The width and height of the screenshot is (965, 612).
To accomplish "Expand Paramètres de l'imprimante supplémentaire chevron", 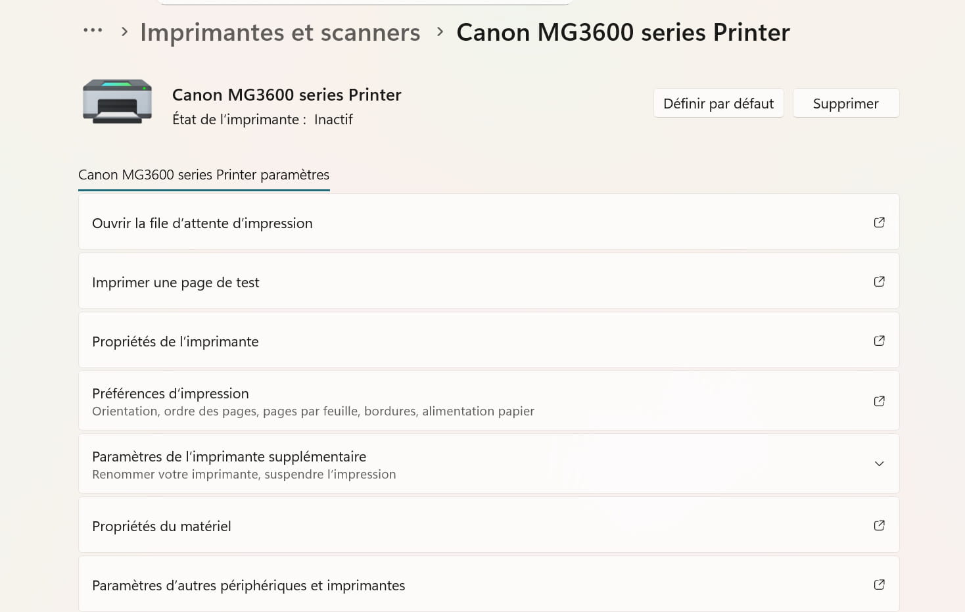I will (879, 463).
